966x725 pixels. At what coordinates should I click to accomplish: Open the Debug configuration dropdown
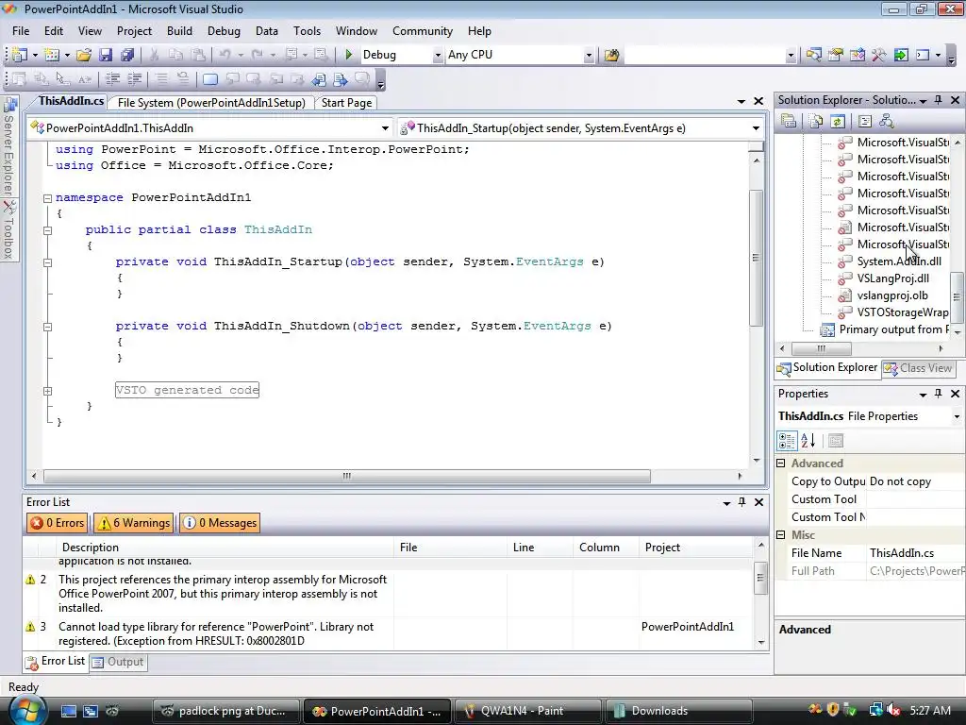pyautogui.click(x=438, y=55)
